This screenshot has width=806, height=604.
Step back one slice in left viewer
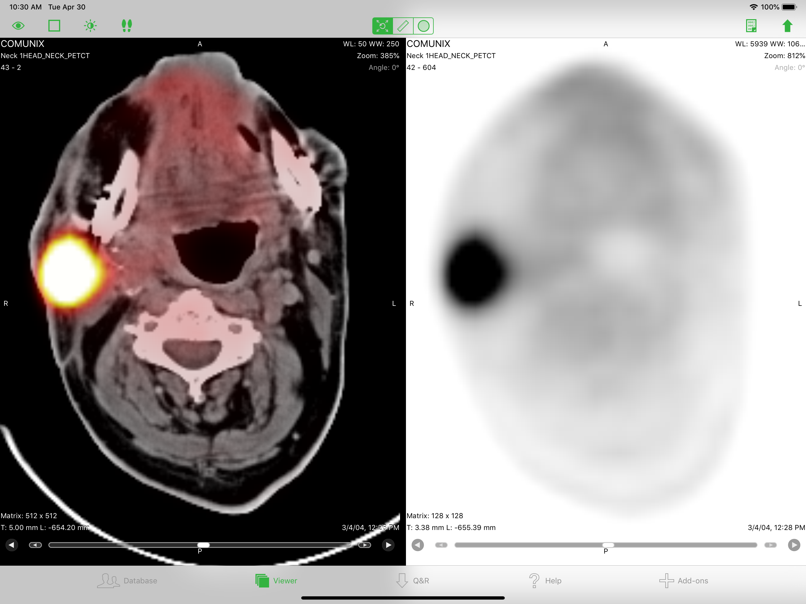pos(35,545)
